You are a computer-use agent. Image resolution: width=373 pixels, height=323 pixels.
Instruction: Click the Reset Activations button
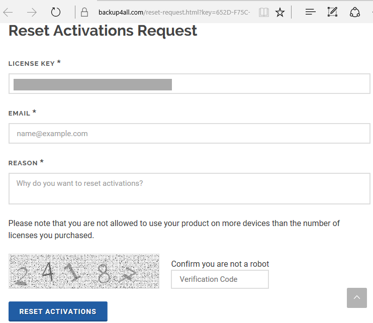point(58,311)
